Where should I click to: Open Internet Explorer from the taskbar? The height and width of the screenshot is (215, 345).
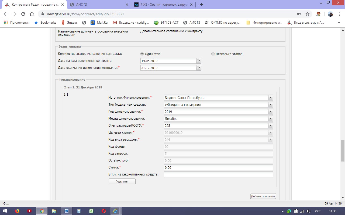point(115,211)
